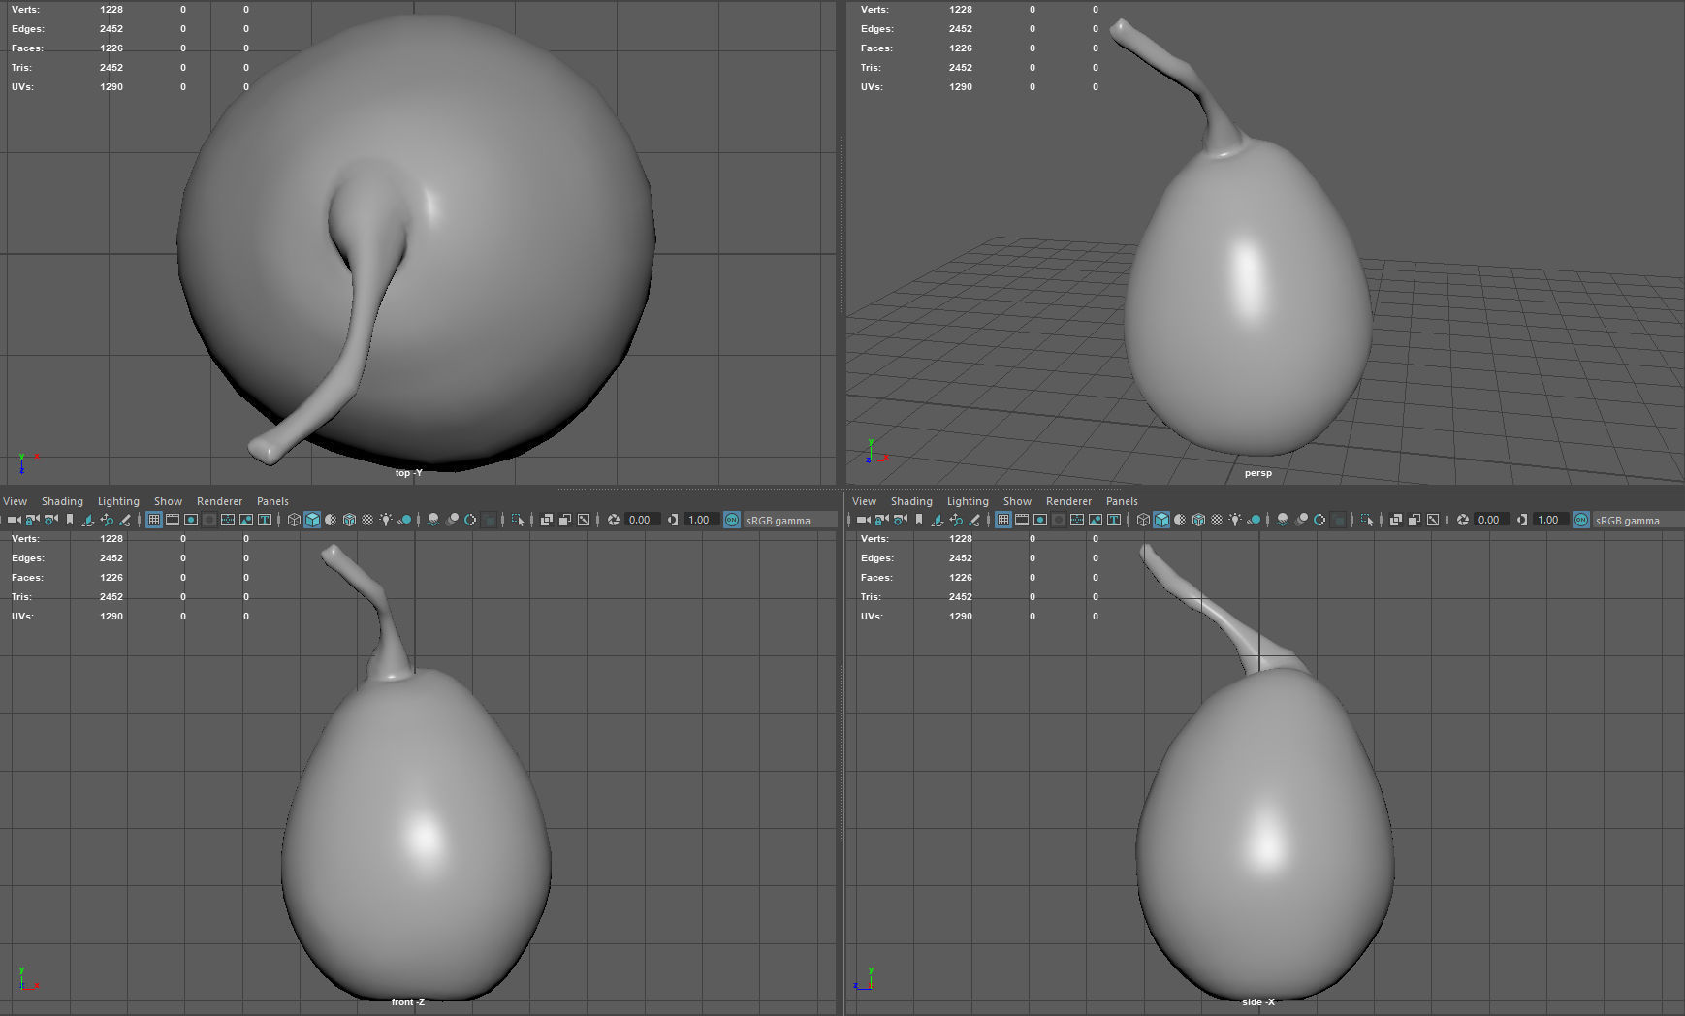This screenshot has width=1685, height=1016.
Task: Toggle X-Ray mode in side panel toolbar
Action: [1396, 520]
